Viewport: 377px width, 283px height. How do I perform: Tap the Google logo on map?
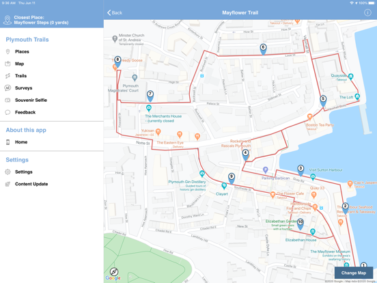point(113,278)
